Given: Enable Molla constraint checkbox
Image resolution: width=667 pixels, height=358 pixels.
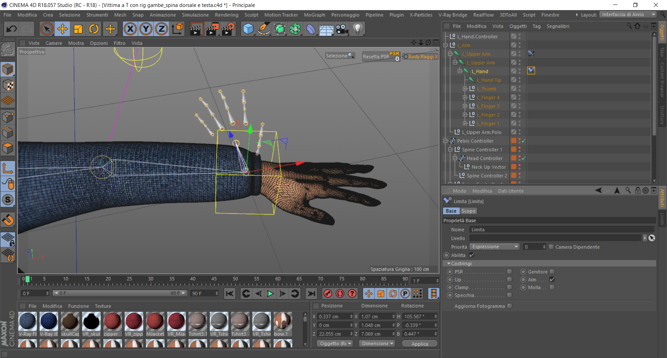Looking at the screenshot, I should pos(552,287).
